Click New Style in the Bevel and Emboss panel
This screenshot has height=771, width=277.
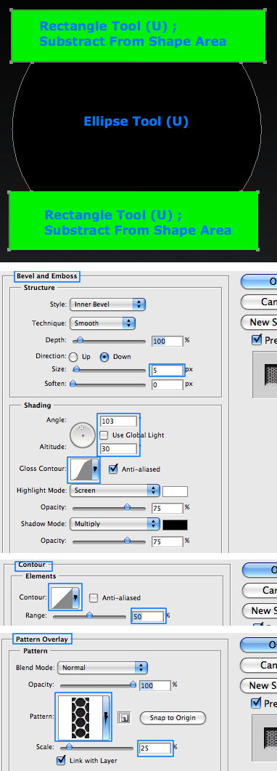tap(259, 323)
